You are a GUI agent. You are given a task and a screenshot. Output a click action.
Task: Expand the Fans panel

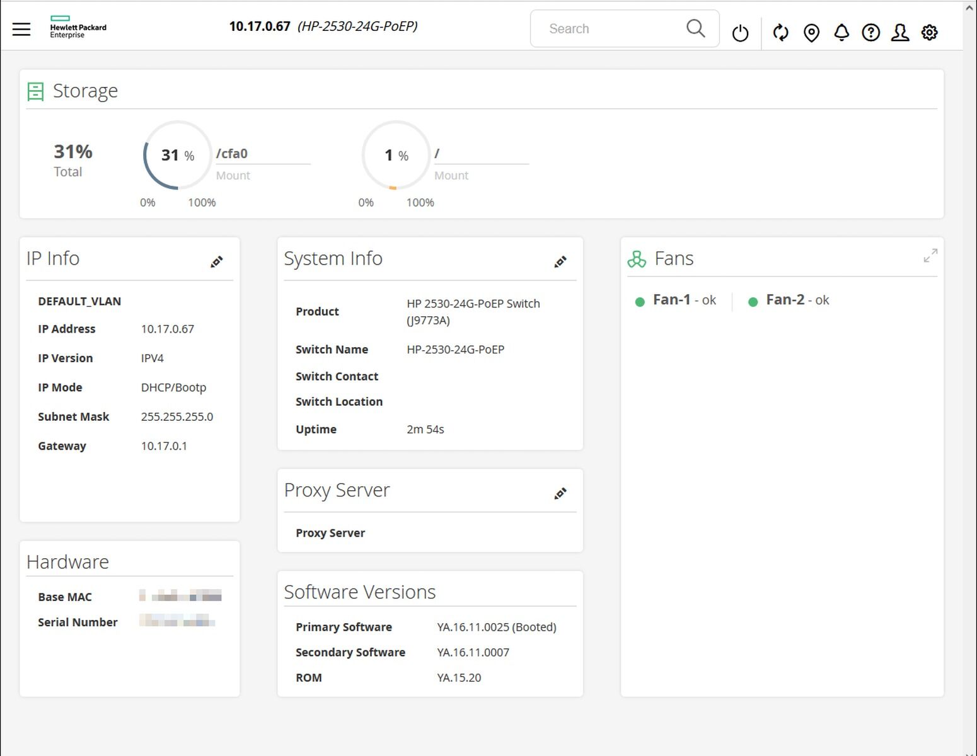click(930, 255)
